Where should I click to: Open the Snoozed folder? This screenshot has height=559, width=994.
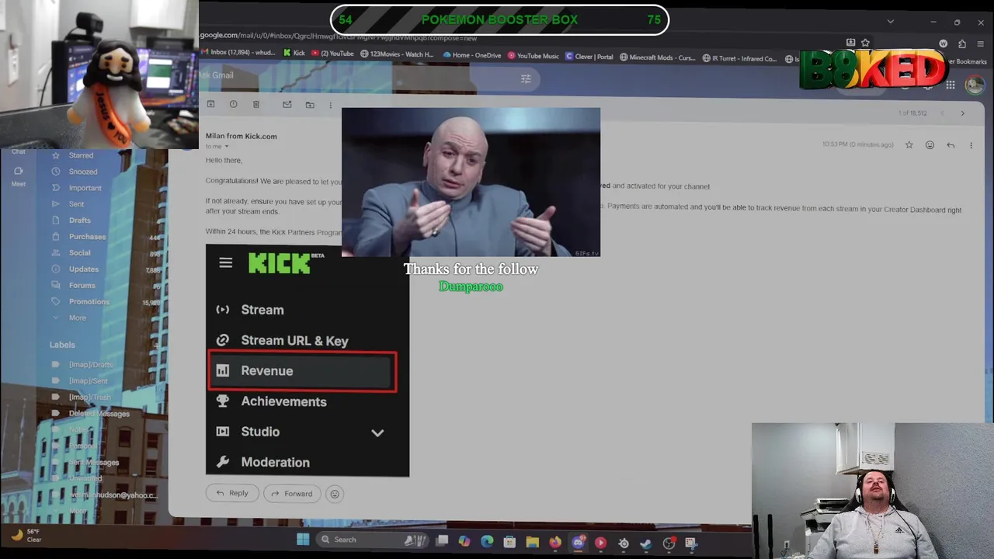coord(82,172)
